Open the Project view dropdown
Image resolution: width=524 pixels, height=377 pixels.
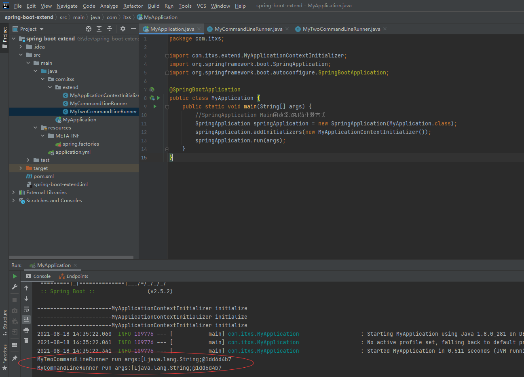[x=42, y=29]
